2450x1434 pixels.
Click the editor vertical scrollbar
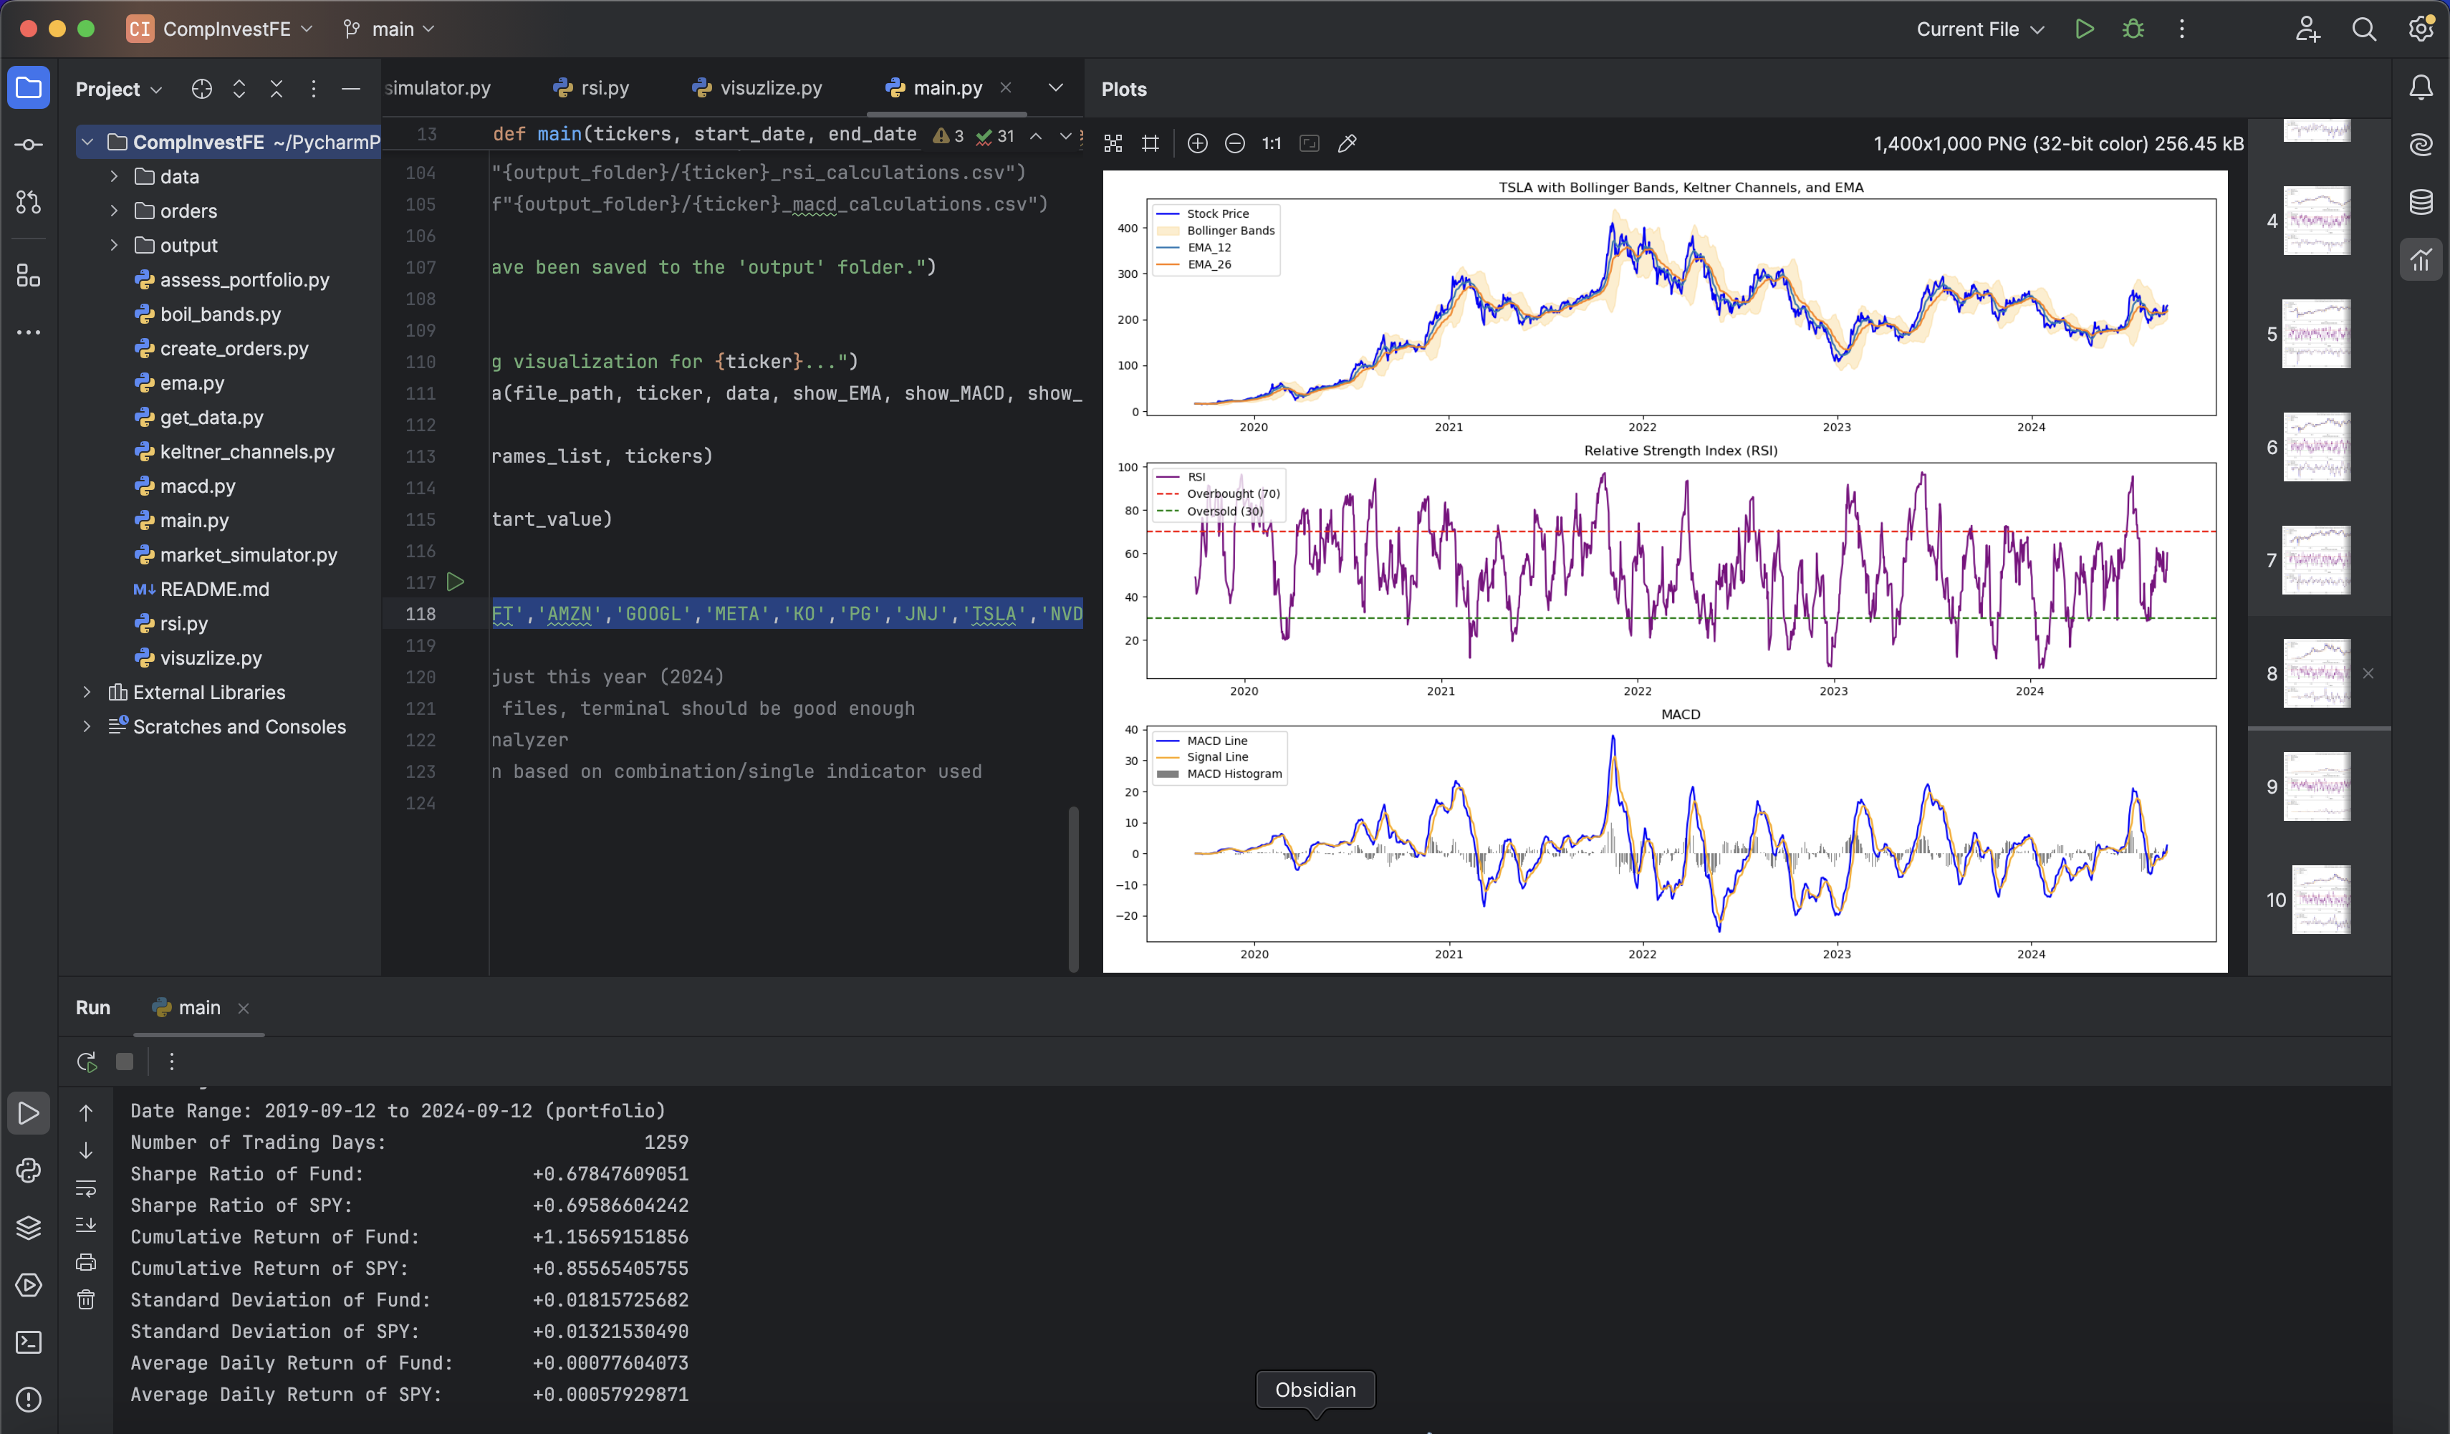1073,889
